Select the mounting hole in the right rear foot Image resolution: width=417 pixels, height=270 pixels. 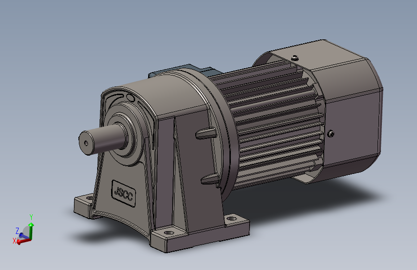click(x=232, y=219)
